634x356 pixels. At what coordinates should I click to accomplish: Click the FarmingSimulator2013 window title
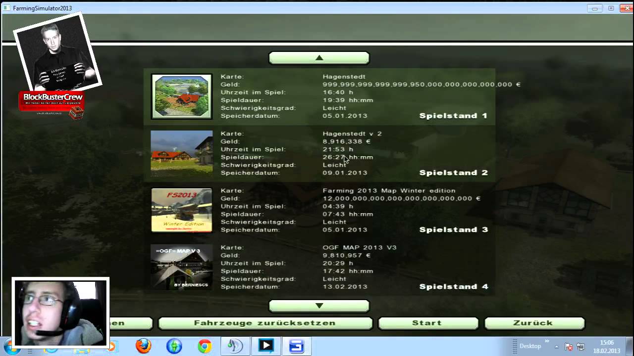pos(42,8)
